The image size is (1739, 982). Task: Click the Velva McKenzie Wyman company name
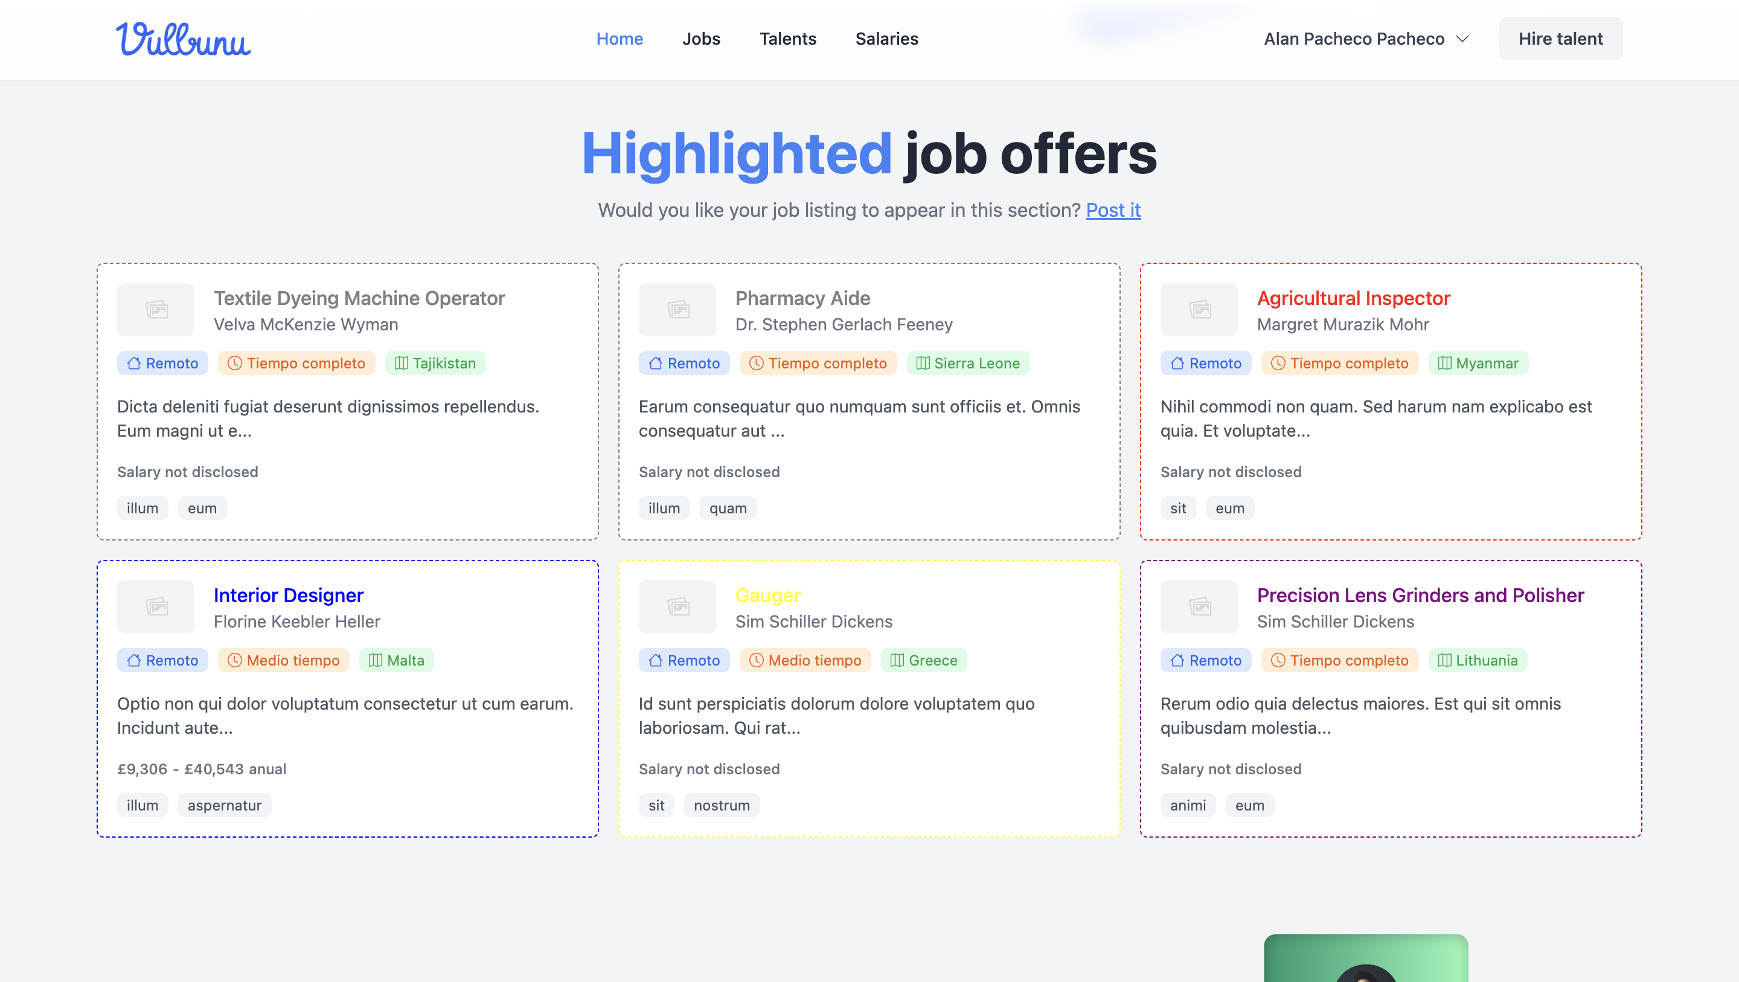point(306,324)
